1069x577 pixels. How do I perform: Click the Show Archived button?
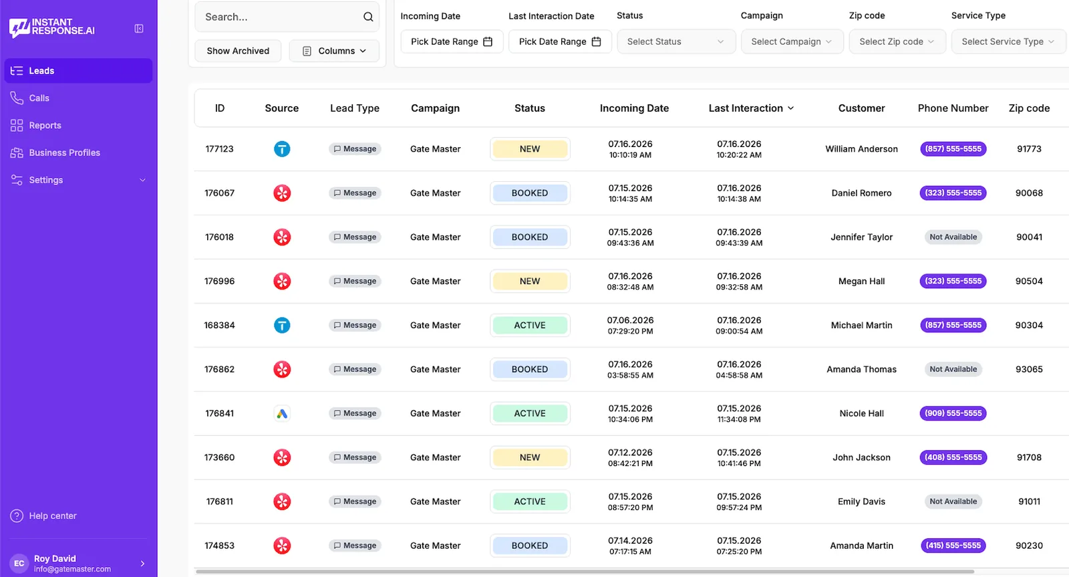point(238,51)
